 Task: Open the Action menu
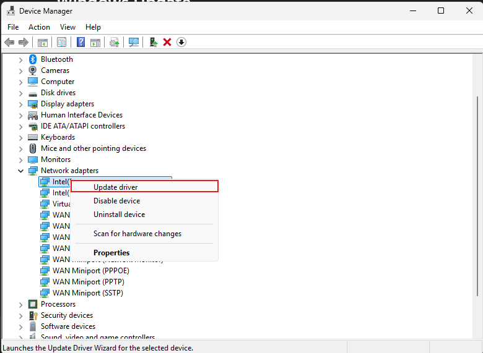(39, 27)
